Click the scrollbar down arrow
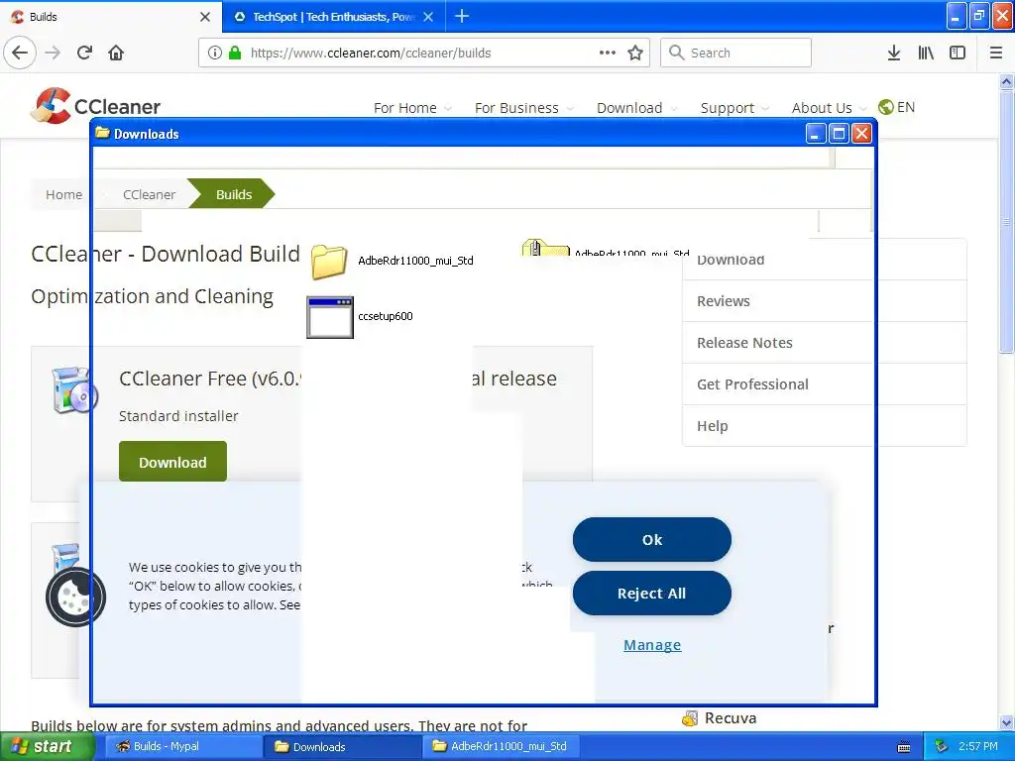 (x=1006, y=722)
